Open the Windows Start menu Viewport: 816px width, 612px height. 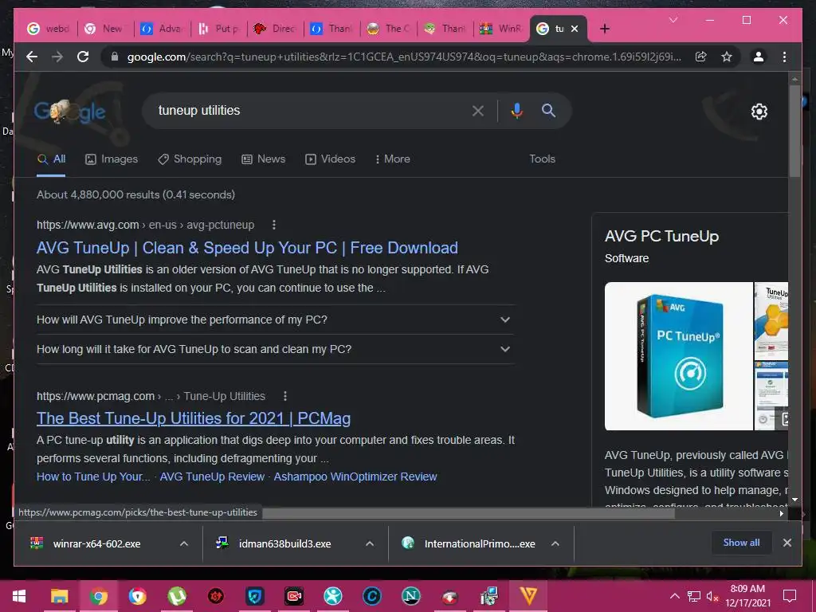[x=19, y=596]
